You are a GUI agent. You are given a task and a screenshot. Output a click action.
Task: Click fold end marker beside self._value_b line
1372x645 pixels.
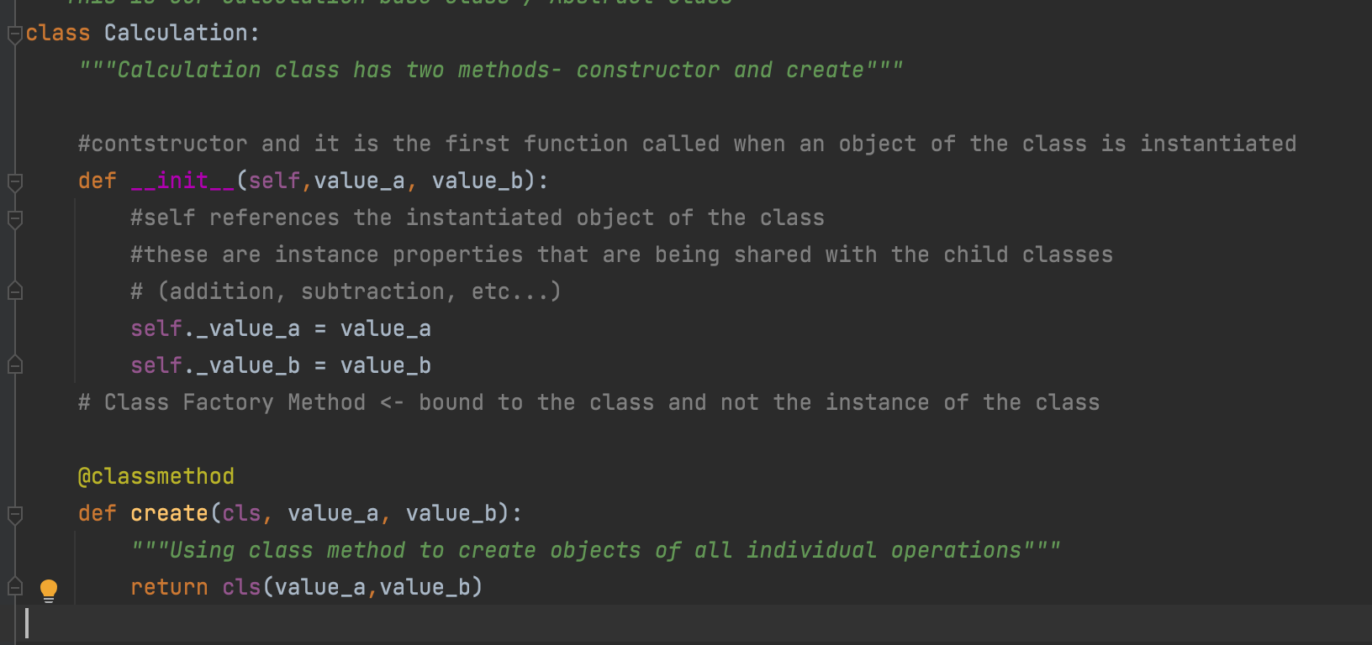tap(14, 365)
